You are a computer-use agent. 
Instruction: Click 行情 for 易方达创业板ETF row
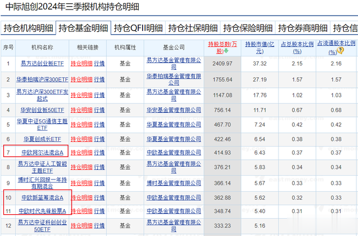[x=100, y=64]
